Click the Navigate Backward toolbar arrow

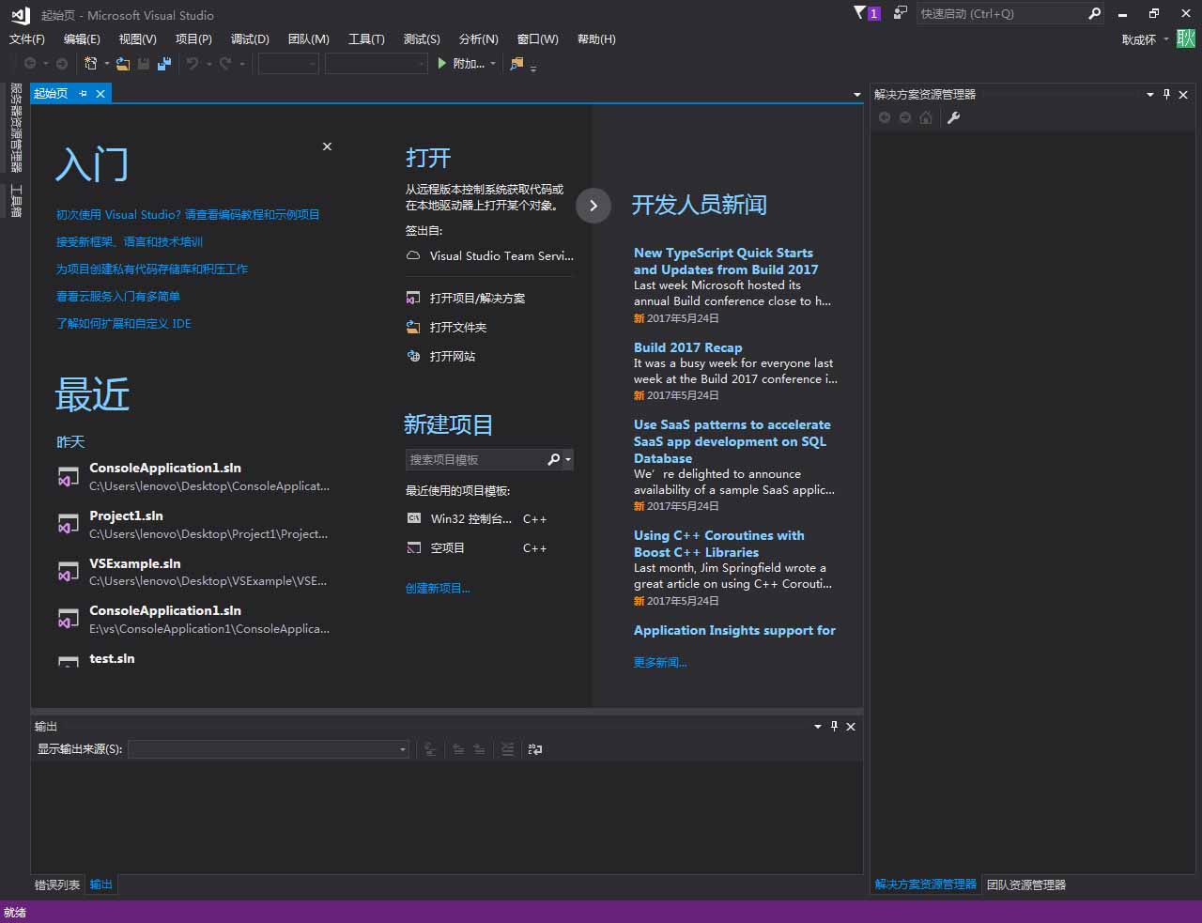pyautogui.click(x=30, y=64)
